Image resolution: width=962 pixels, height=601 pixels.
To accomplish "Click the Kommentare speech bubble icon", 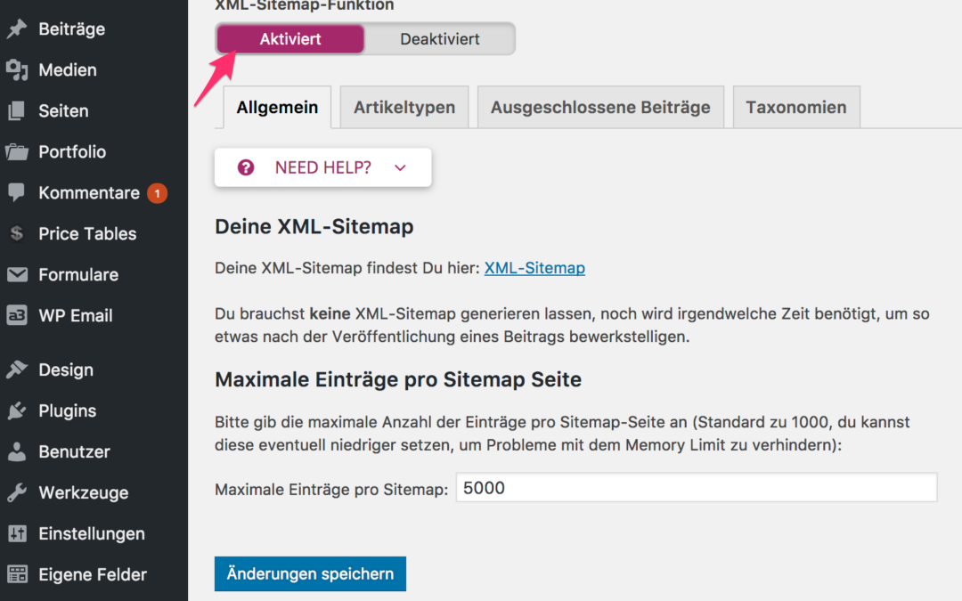I will pos(17,193).
